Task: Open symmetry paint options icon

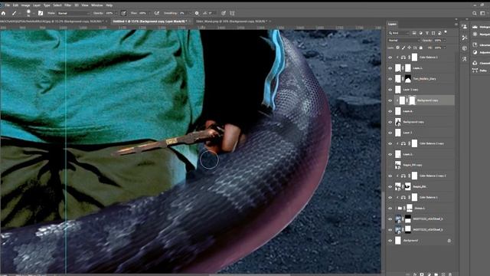Action: click(232, 13)
